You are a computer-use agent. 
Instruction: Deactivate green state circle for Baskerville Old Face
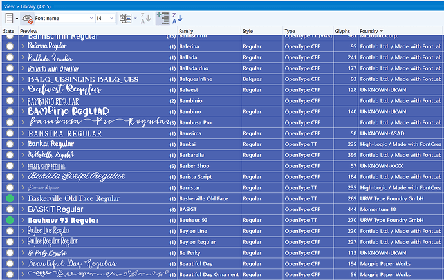tap(10, 198)
